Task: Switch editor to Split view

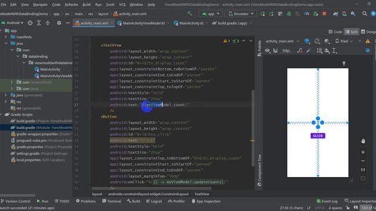Action: [x=351, y=32]
